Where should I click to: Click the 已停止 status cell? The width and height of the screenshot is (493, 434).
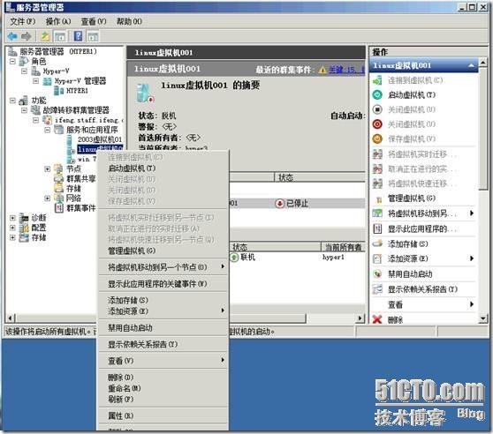(292, 204)
